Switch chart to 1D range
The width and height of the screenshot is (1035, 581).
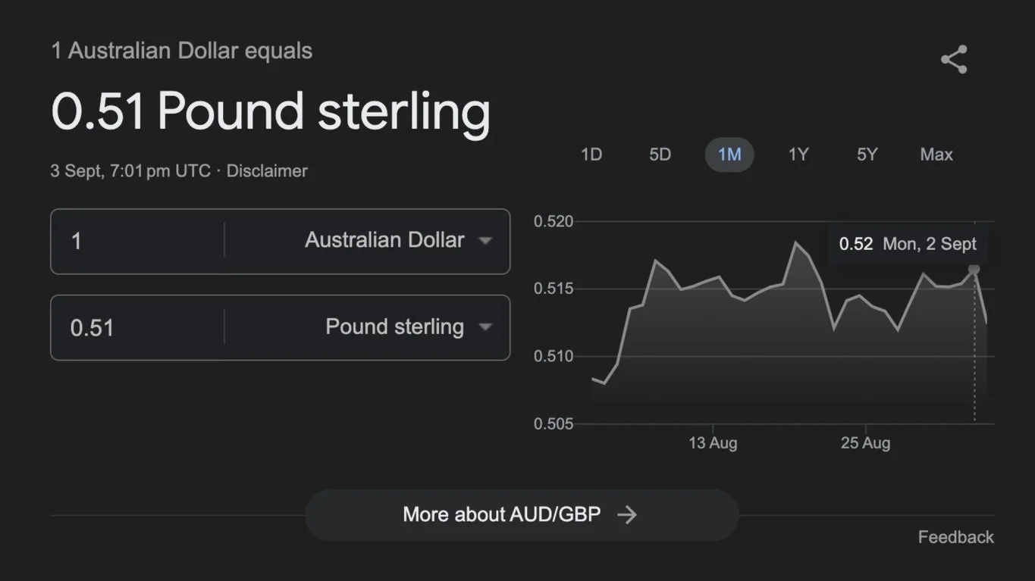(x=591, y=155)
